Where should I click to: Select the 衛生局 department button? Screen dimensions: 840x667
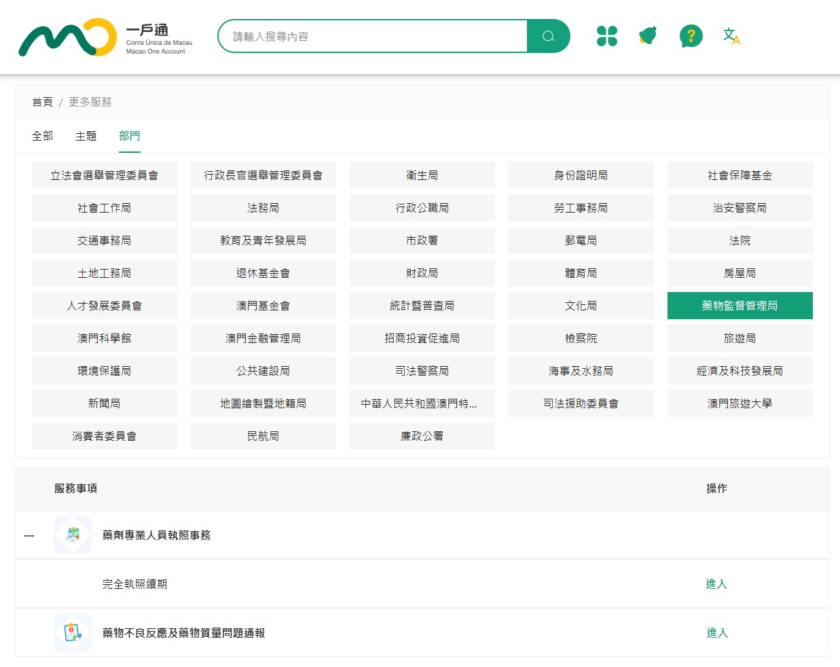[x=422, y=175]
